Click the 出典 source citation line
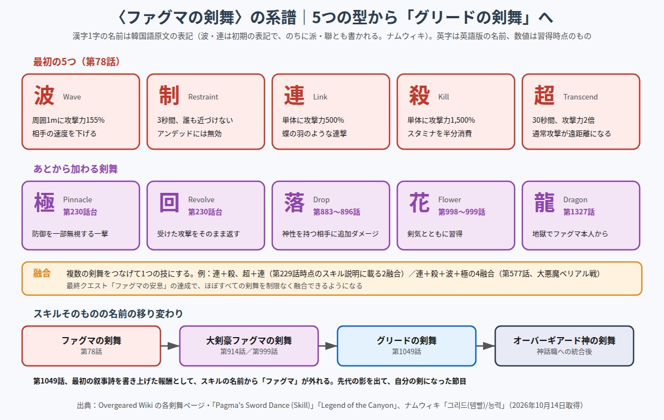Image resolution: width=664 pixels, height=420 pixels. coord(330,405)
